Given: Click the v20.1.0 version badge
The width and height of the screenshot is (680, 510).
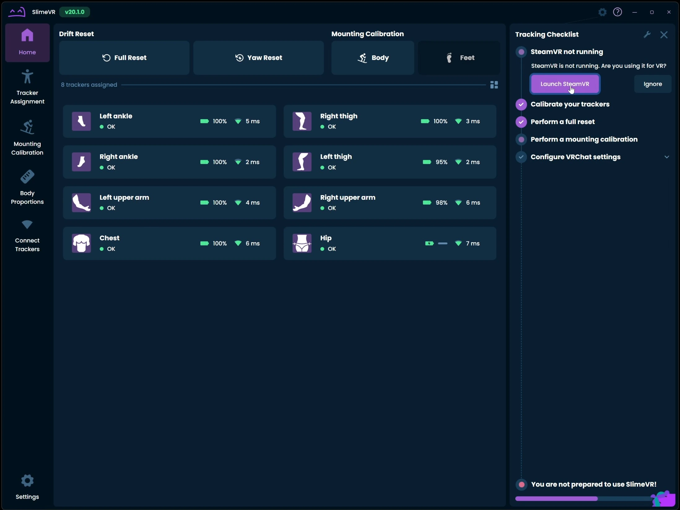Looking at the screenshot, I should pyautogui.click(x=75, y=12).
